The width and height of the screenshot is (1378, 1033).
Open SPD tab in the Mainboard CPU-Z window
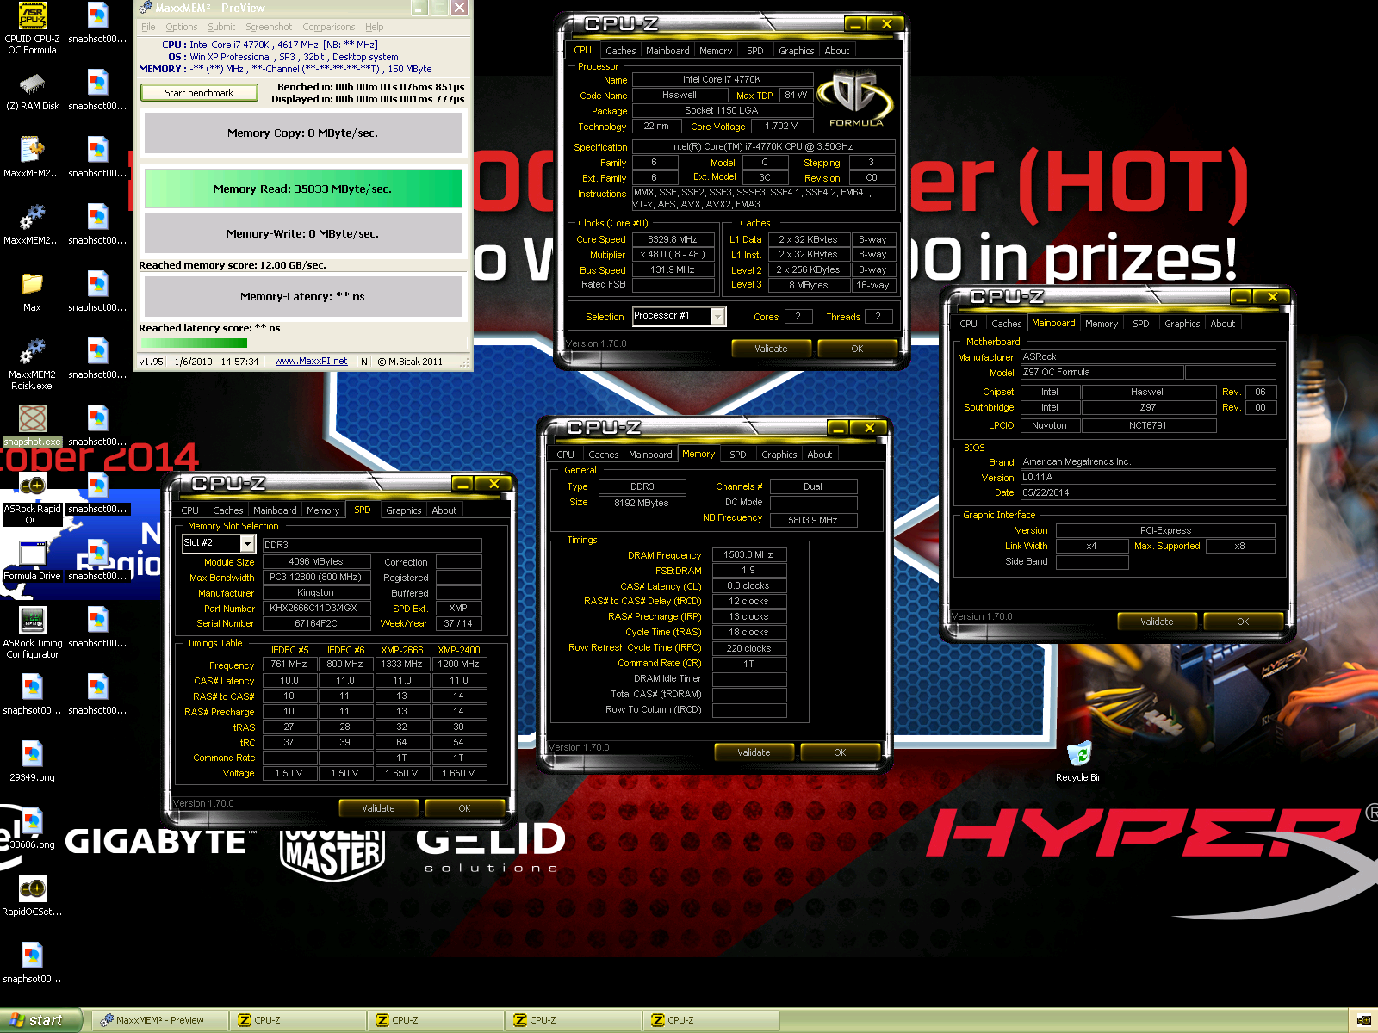pos(1140,324)
